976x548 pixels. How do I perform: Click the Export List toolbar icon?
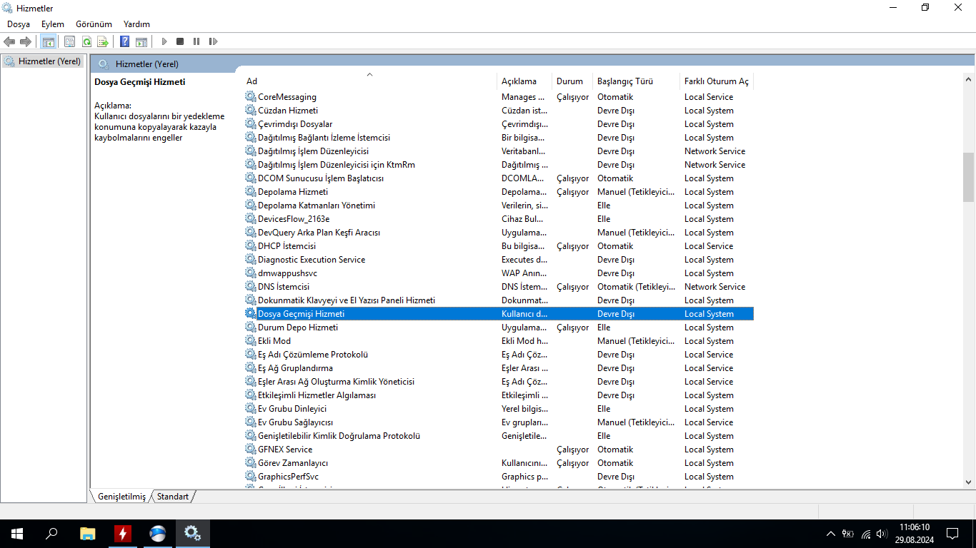[103, 41]
